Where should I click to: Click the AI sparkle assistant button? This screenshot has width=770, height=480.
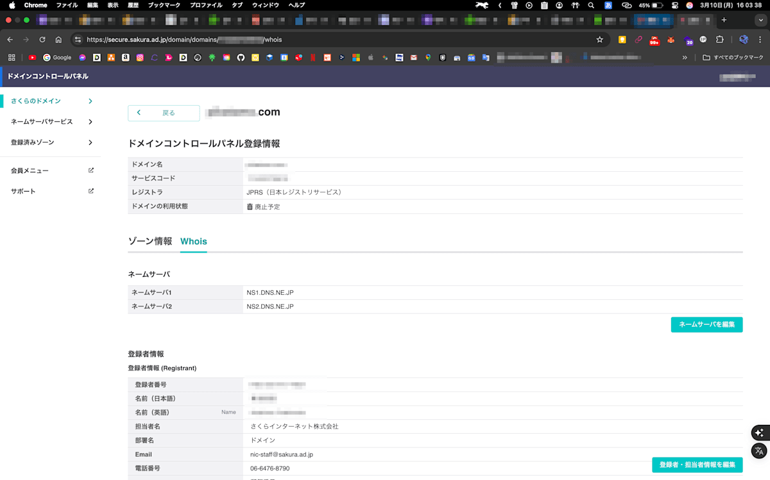(x=760, y=433)
